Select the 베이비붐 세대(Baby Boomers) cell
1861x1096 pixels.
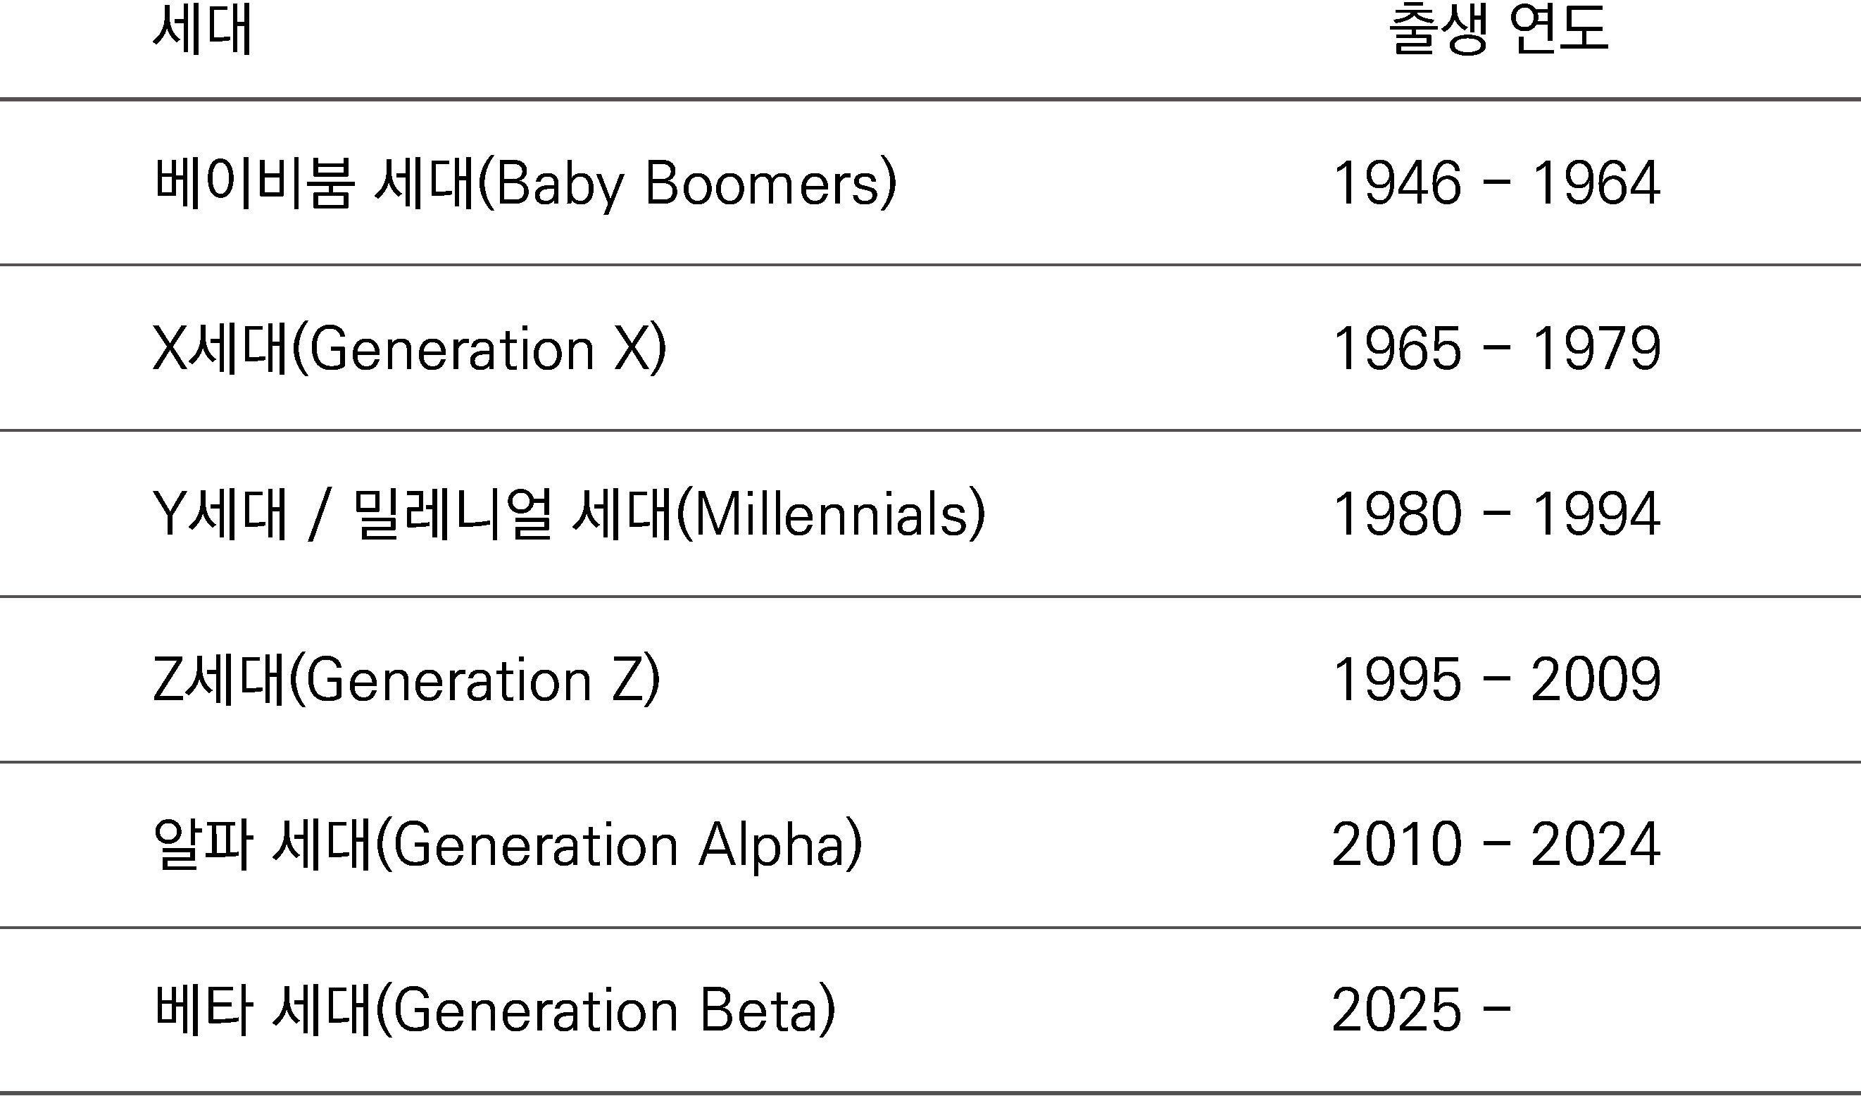coord(525,182)
